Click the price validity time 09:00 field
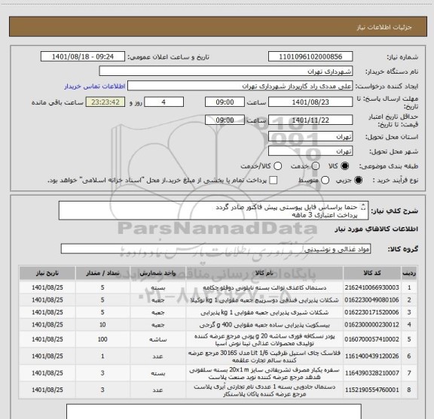This screenshot has height=419, width=434. tap(225, 120)
